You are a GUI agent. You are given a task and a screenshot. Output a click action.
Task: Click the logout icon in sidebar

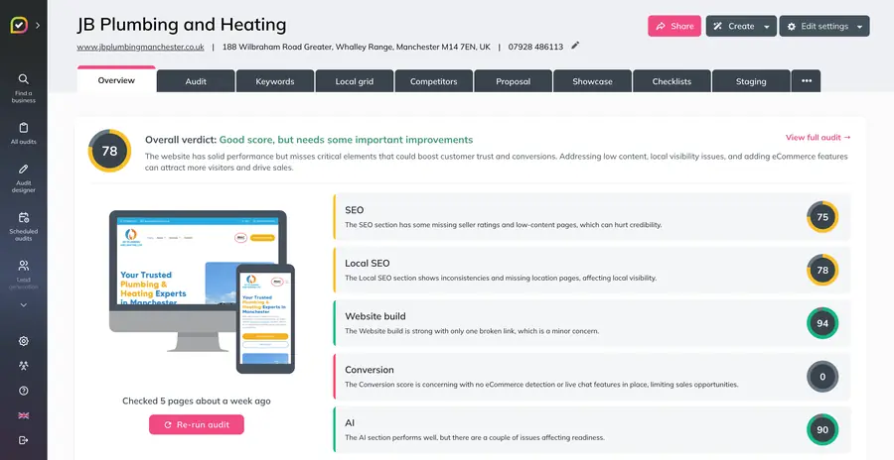pos(24,440)
